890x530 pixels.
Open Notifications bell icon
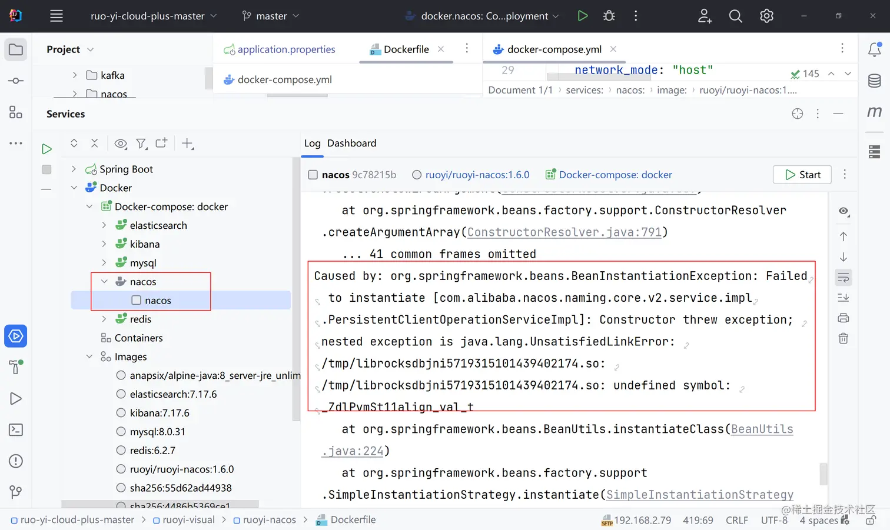(875, 49)
